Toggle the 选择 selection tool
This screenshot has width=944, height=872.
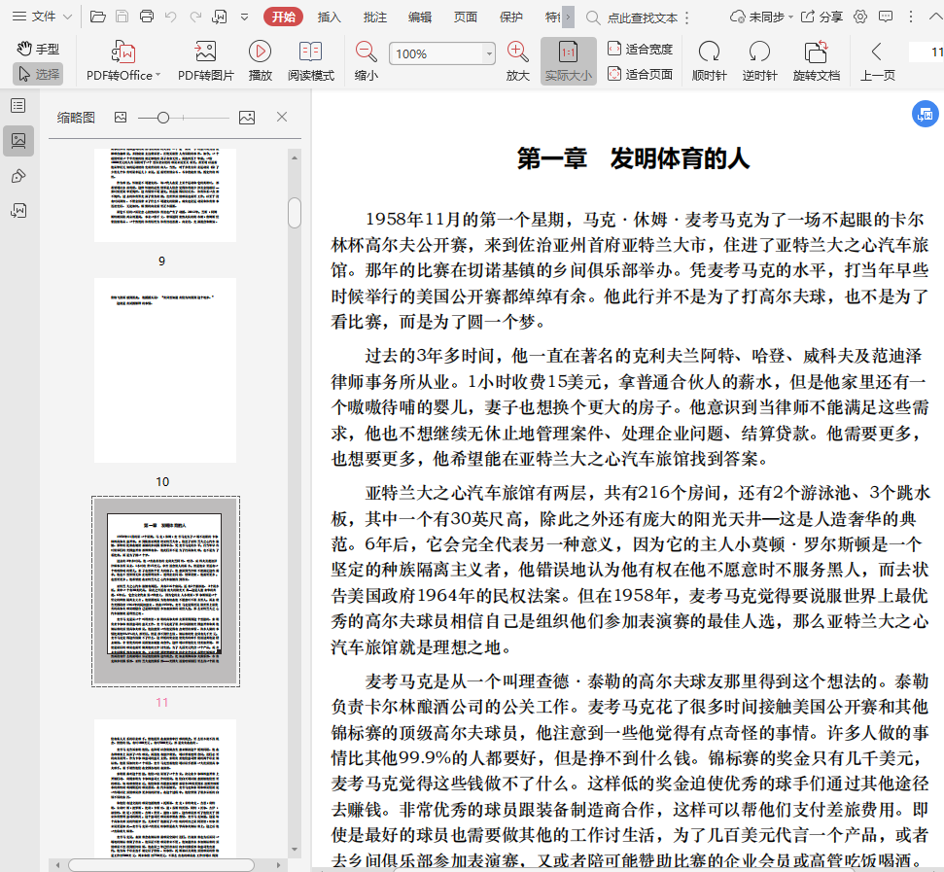coord(39,74)
